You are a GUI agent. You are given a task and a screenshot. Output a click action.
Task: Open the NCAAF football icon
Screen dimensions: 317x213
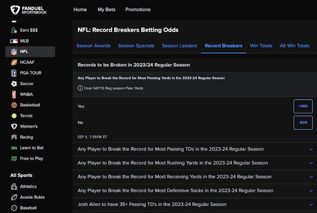click(14, 62)
